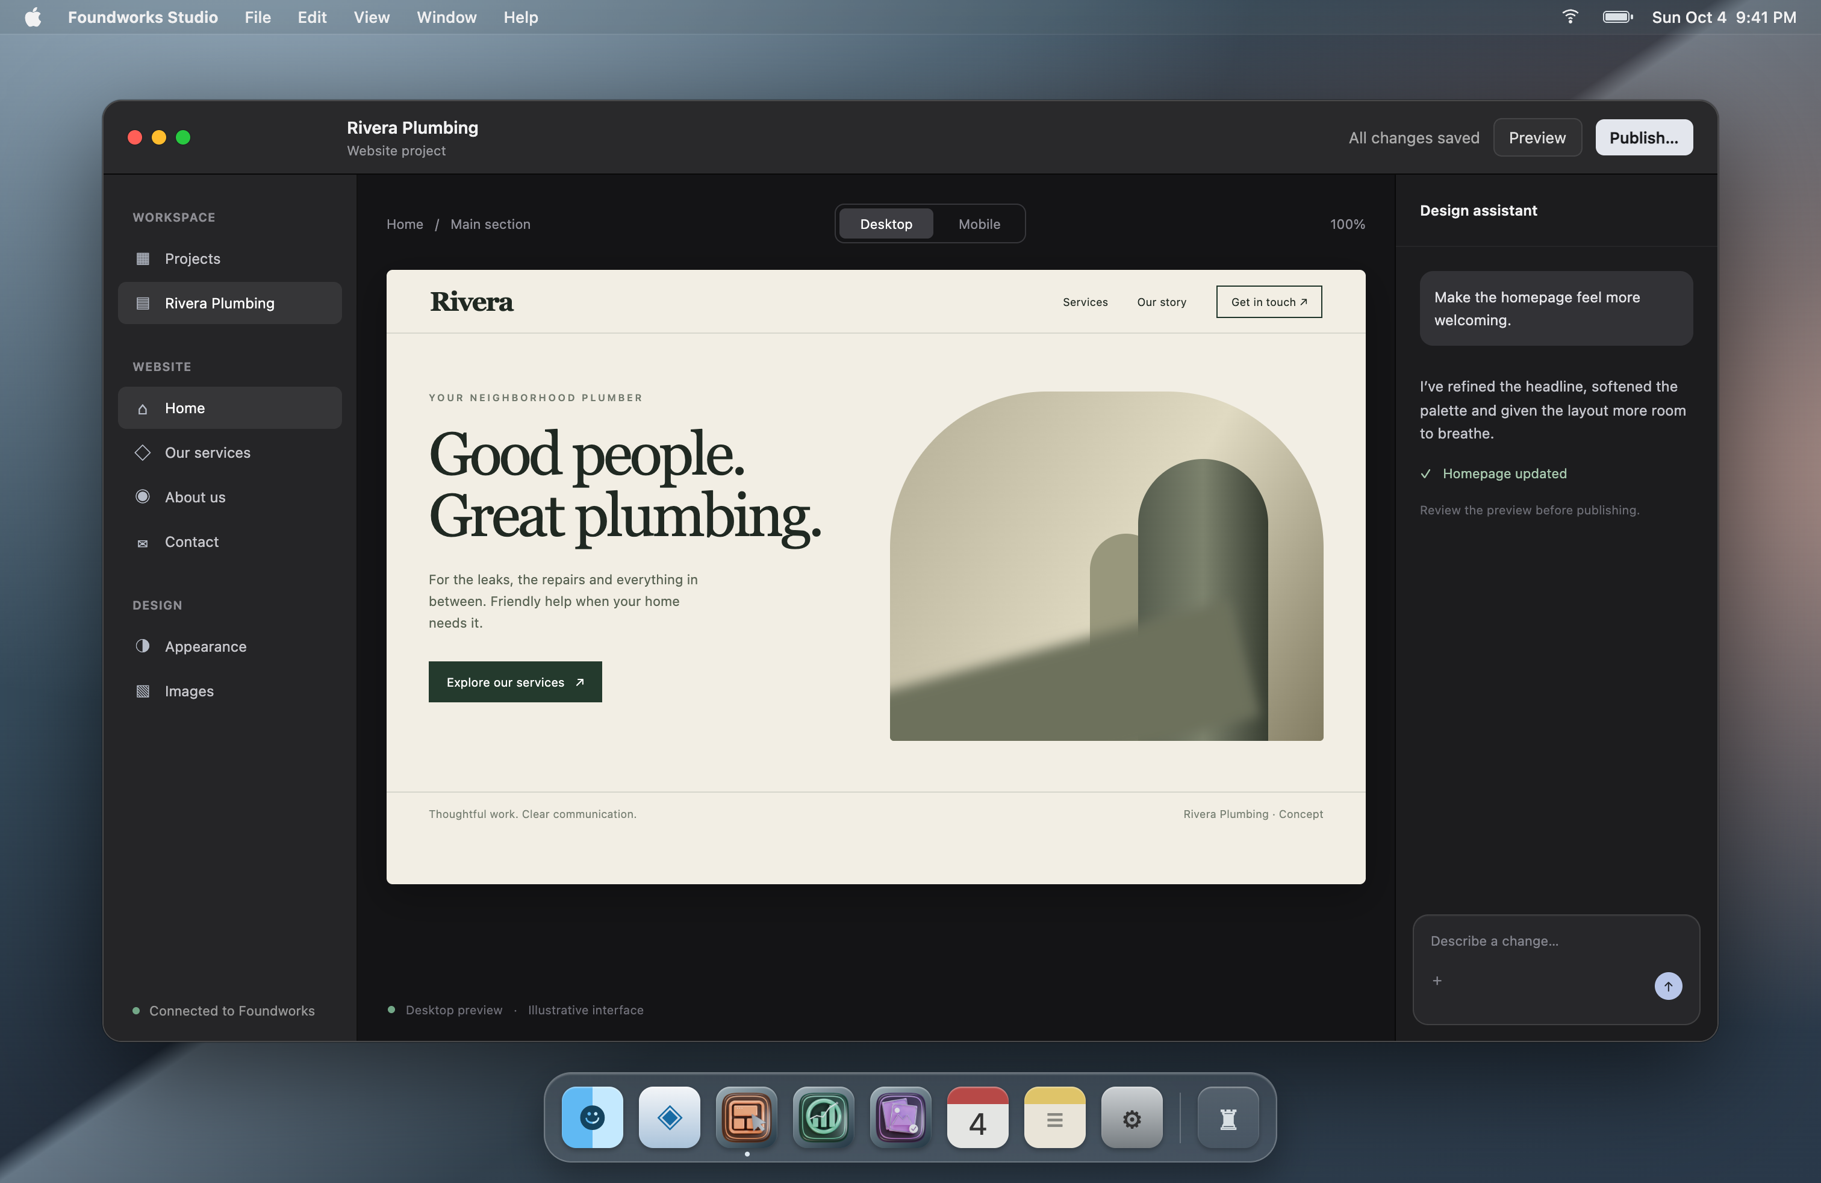Open the chess rook app in dock
Viewport: 1821px width, 1183px height.
tap(1228, 1117)
